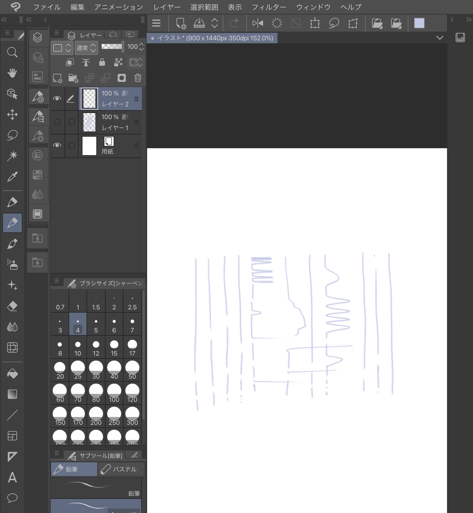Select the Move layer tool
Image resolution: width=473 pixels, height=513 pixels.
12,115
